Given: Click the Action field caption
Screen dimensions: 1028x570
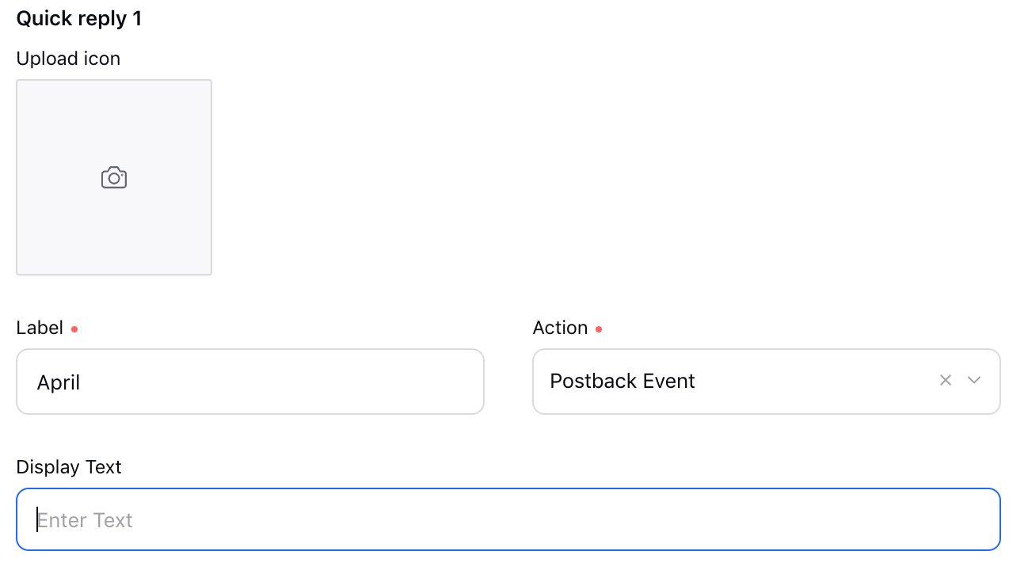Looking at the screenshot, I should 560,328.
